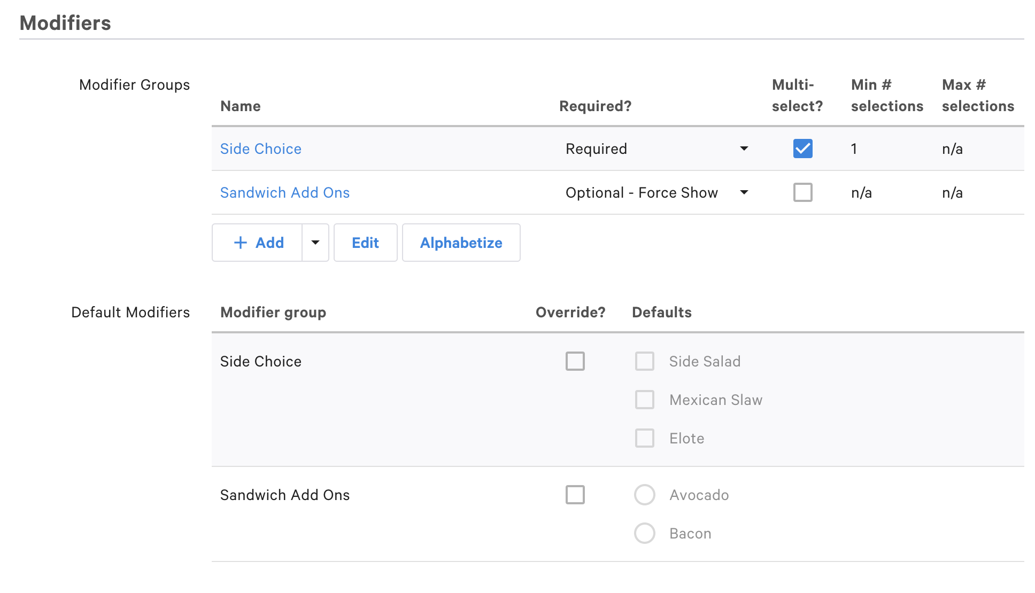This screenshot has height=593, width=1035.
Task: Check Elote as a default
Action: [645, 438]
